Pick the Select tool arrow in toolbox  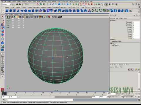coord(3,17)
